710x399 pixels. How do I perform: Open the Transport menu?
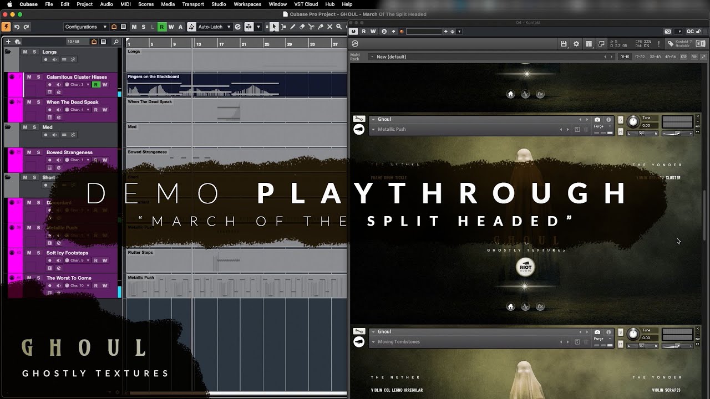pyautogui.click(x=193, y=4)
